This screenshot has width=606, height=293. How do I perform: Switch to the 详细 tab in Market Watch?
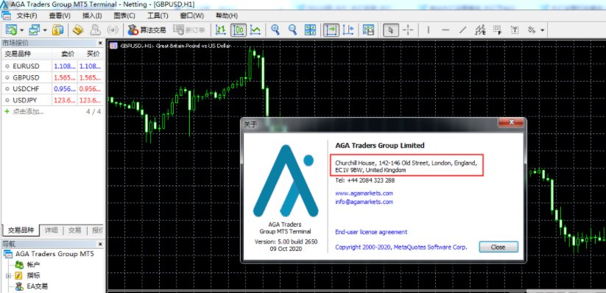(x=51, y=230)
